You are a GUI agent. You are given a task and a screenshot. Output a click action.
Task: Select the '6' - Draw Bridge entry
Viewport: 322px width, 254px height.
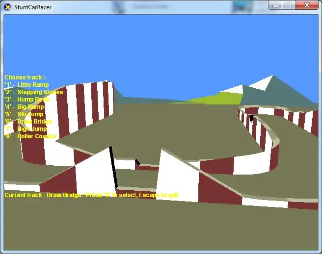(x=28, y=122)
